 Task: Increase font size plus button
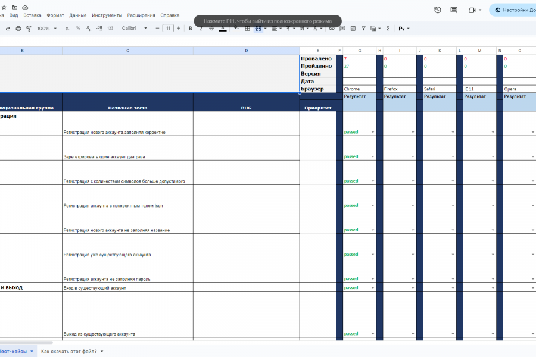[179, 29]
